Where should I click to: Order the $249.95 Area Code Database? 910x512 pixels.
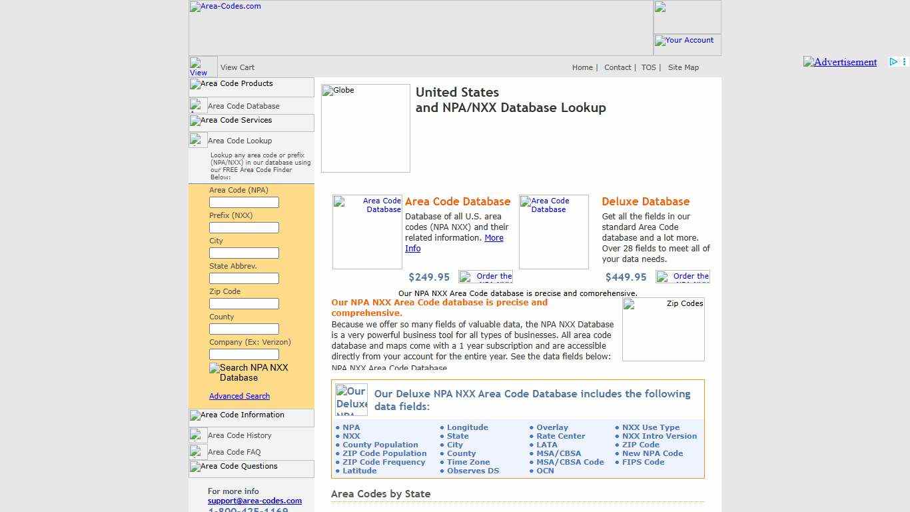pos(485,277)
